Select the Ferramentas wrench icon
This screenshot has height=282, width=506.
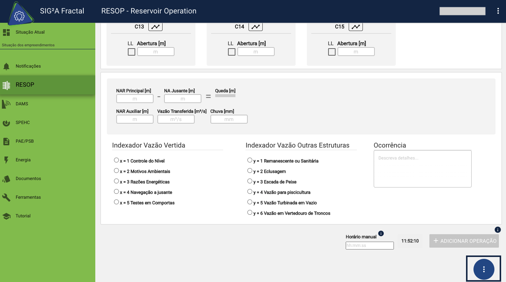click(x=6, y=197)
